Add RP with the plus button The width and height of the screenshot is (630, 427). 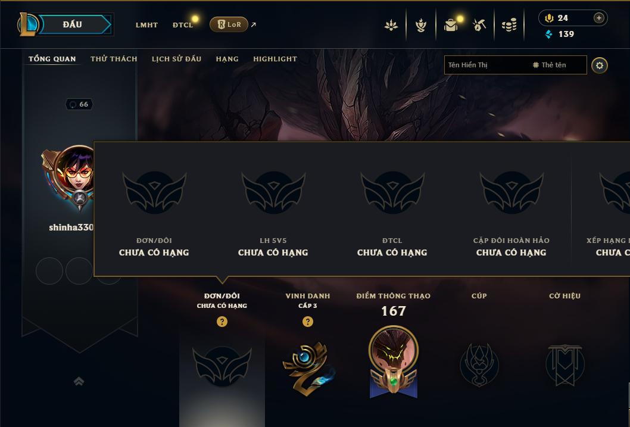598,18
